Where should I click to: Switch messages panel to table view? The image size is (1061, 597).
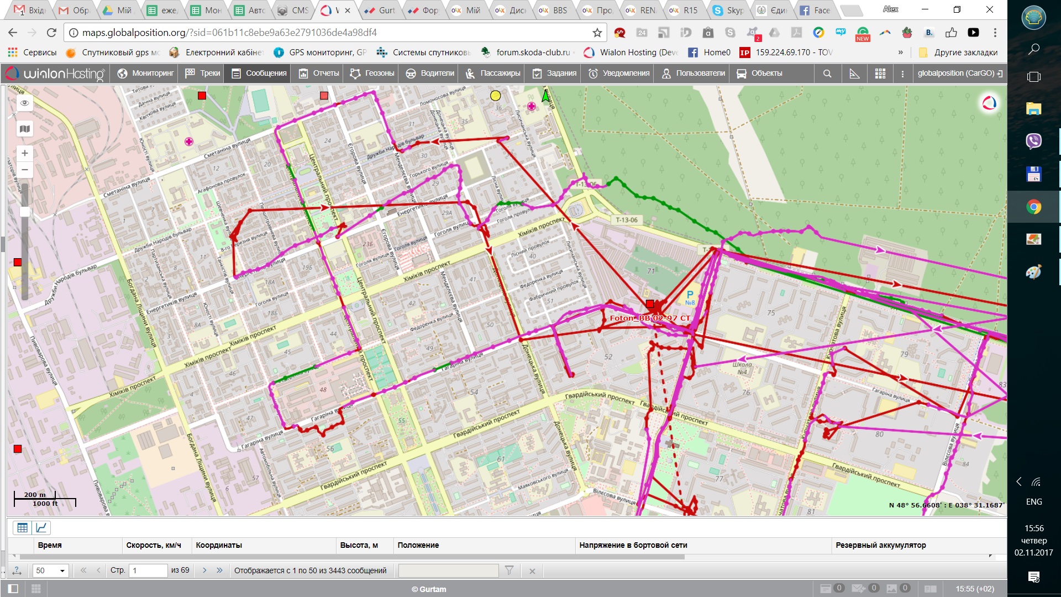pos(22,528)
